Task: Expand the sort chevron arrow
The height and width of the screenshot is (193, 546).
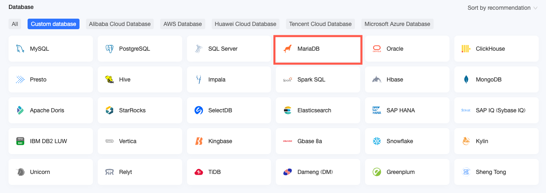Action: click(535, 8)
